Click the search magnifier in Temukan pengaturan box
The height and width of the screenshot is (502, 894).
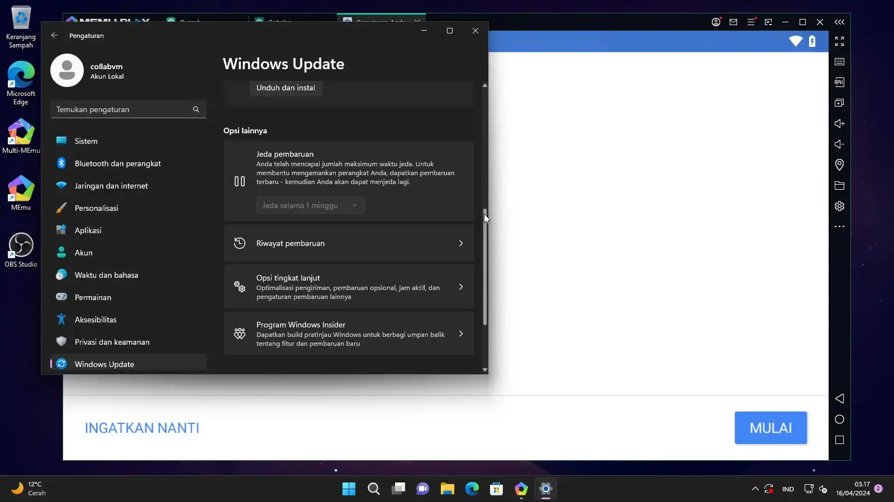(196, 109)
